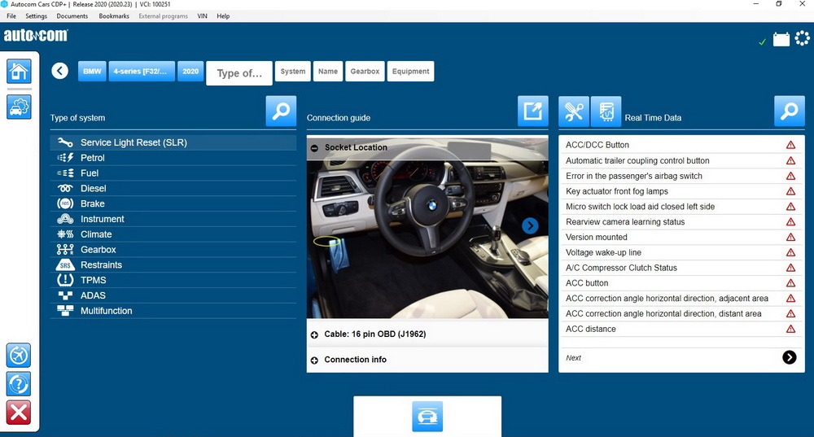This screenshot has width=814, height=437.
Task: Open the Settings menu
Action: pyautogui.click(x=36, y=16)
